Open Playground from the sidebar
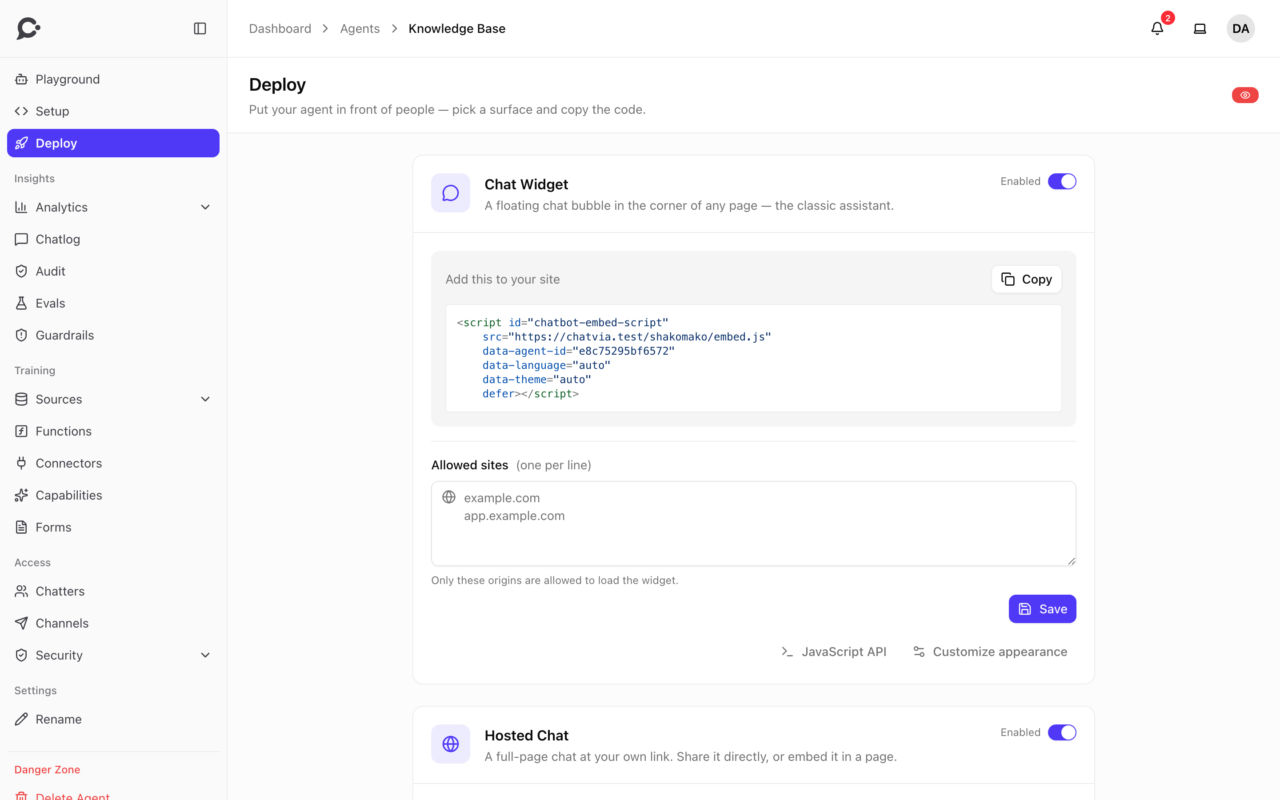1280x800 pixels. pos(113,80)
